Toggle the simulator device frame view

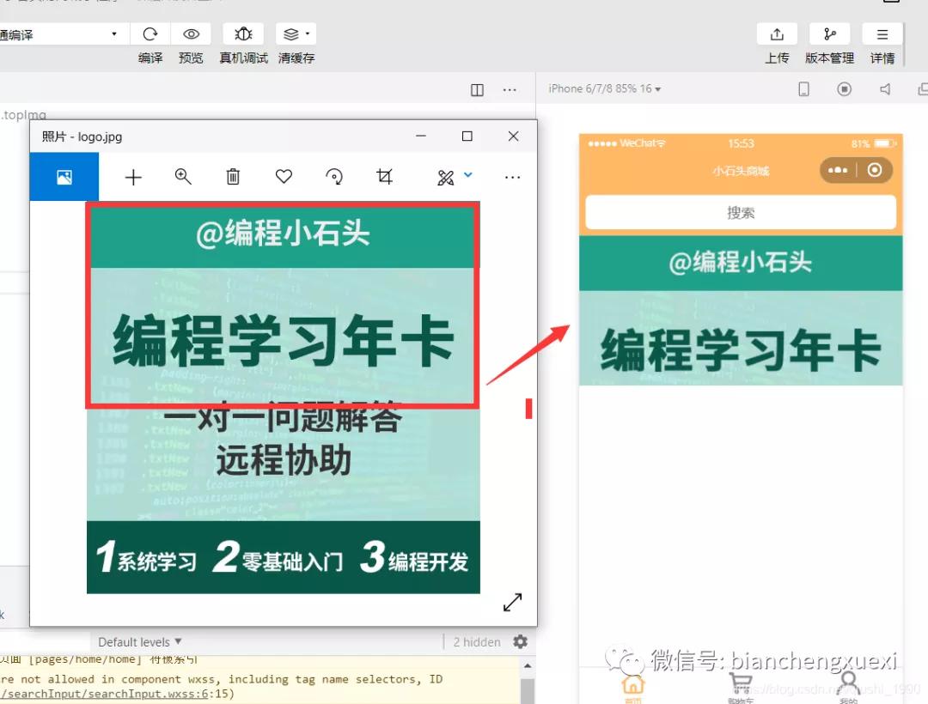803,88
